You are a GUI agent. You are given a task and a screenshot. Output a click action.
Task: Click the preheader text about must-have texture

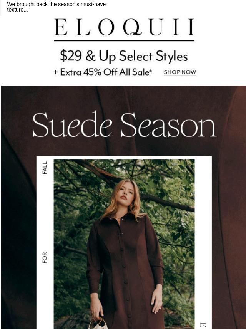[56, 7]
